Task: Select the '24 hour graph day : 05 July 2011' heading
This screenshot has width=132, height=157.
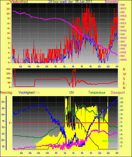Action: pyautogui.click(x=70, y=2)
